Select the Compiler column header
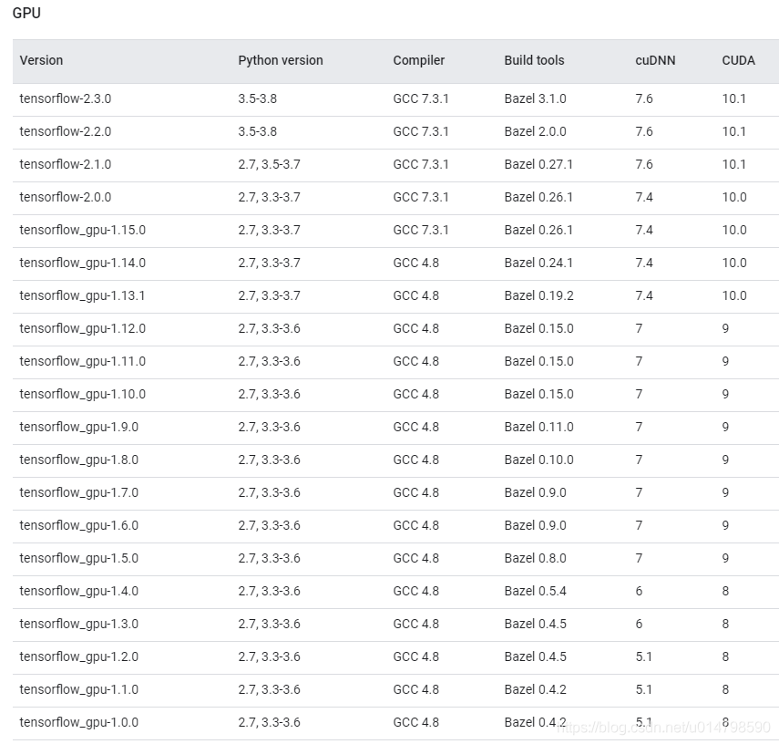The image size is (779, 744). [418, 60]
